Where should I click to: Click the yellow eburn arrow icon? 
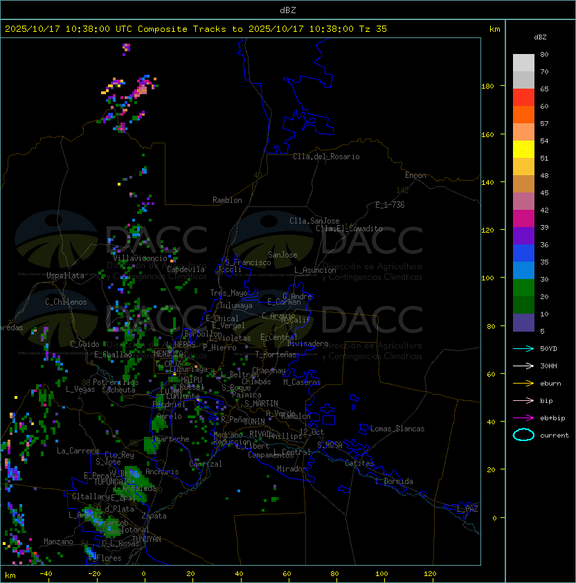click(x=523, y=384)
